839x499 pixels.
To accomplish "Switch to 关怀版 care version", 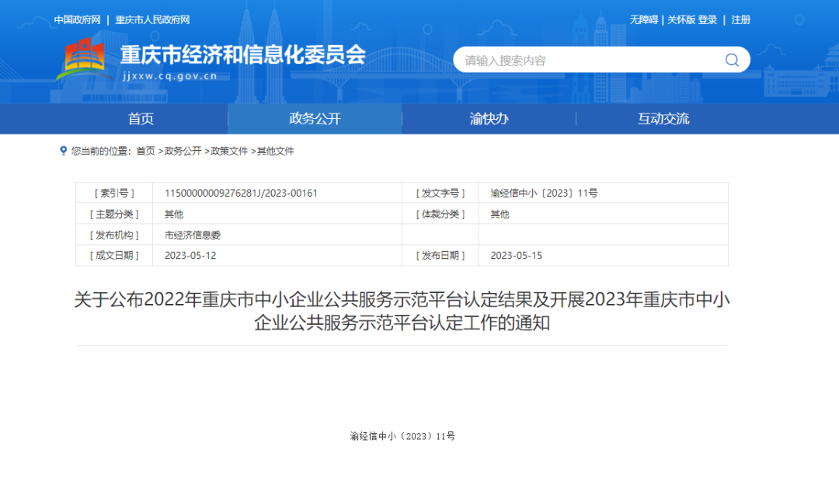I will 681,20.
